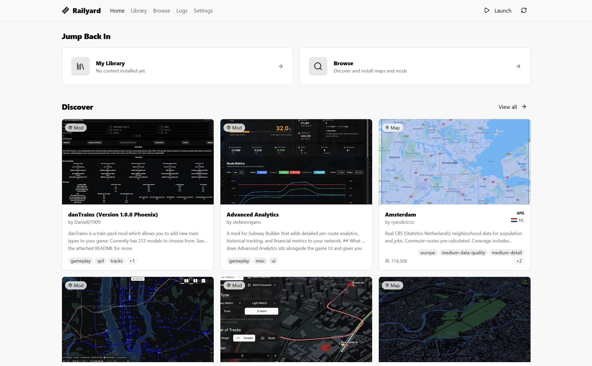Open the danTrains (Version 1.0.0 Phoenix) title
The width and height of the screenshot is (592, 366).
(113, 214)
